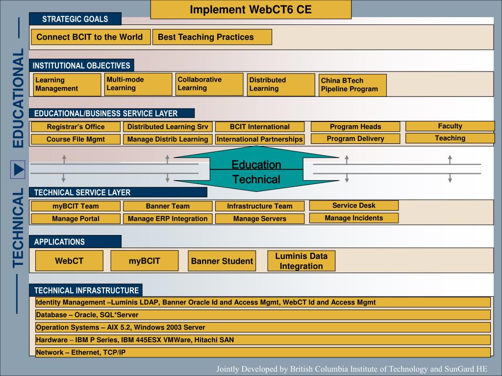Click EDUCATIONAL/BUSINESS SERVICE LAYER header

[112, 114]
